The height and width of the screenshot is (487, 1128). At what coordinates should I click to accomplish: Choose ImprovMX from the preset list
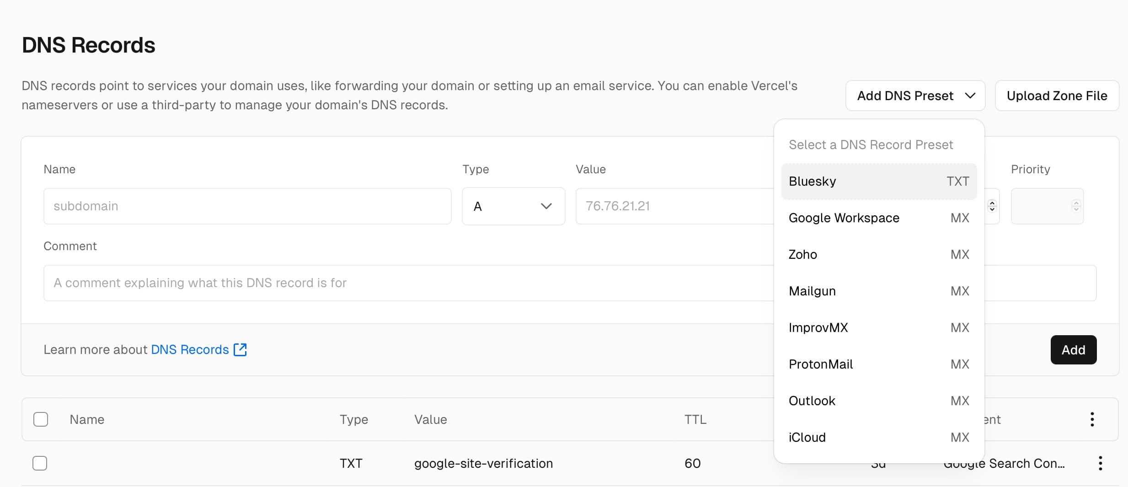pyautogui.click(x=878, y=328)
